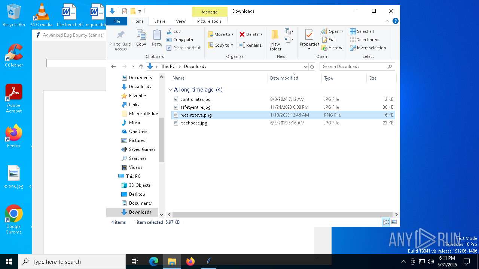Open the Picture Tools tab
This screenshot has height=269, width=479.
tap(209, 21)
